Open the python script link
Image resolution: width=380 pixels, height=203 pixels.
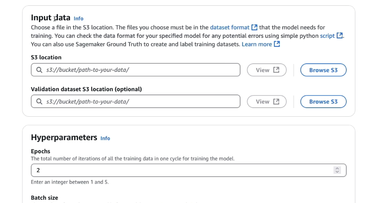coord(327,36)
